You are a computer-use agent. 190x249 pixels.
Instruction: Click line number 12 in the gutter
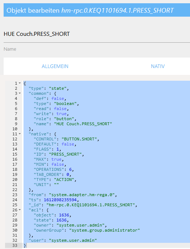tap(15, 139)
